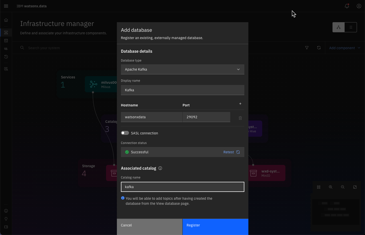Open Query history sidebar icon
Image resolution: width=365 pixels, height=235 pixels.
click(6, 57)
